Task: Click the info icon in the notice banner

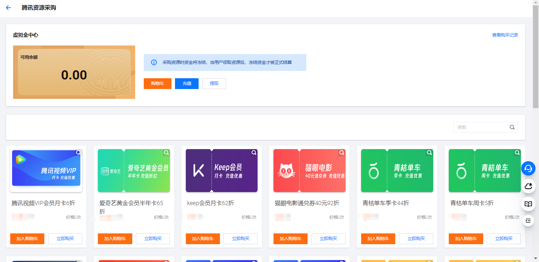Action: (x=154, y=62)
